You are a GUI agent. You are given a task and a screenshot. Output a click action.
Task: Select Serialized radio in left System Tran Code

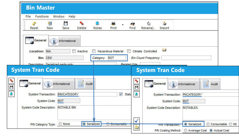[x=84, y=124]
